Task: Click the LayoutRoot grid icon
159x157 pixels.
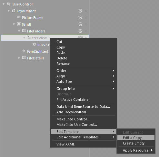Action: (x=13, y=11)
